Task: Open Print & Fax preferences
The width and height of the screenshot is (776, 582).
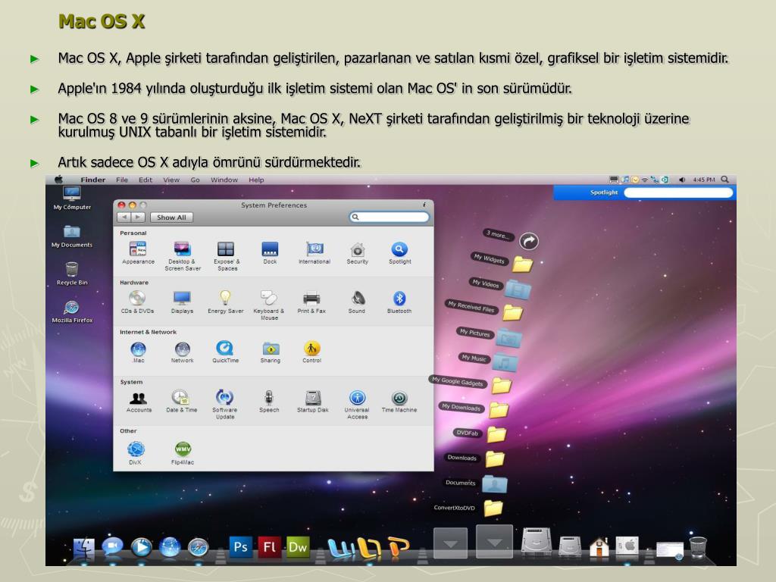Action: pyautogui.click(x=311, y=302)
